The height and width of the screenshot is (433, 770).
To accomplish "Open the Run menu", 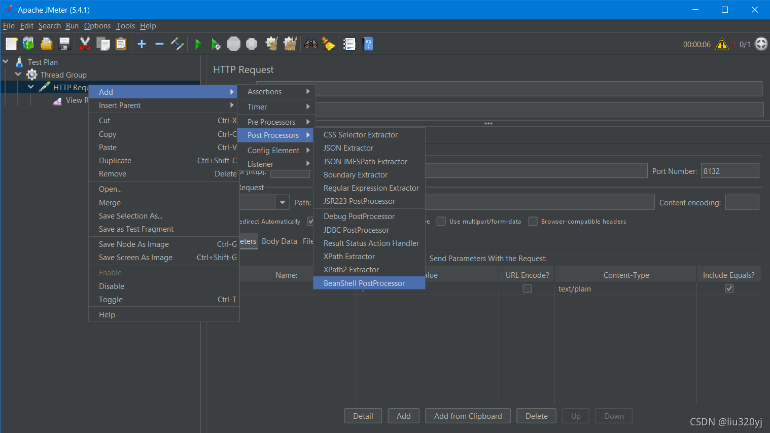I will (72, 26).
